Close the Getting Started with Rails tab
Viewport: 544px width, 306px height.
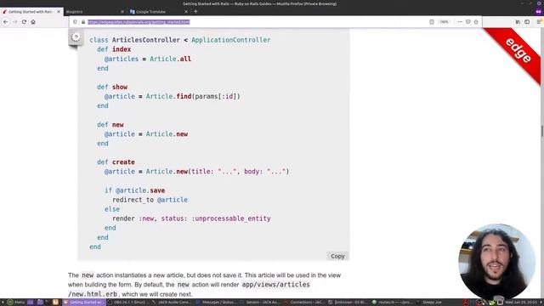59,12
